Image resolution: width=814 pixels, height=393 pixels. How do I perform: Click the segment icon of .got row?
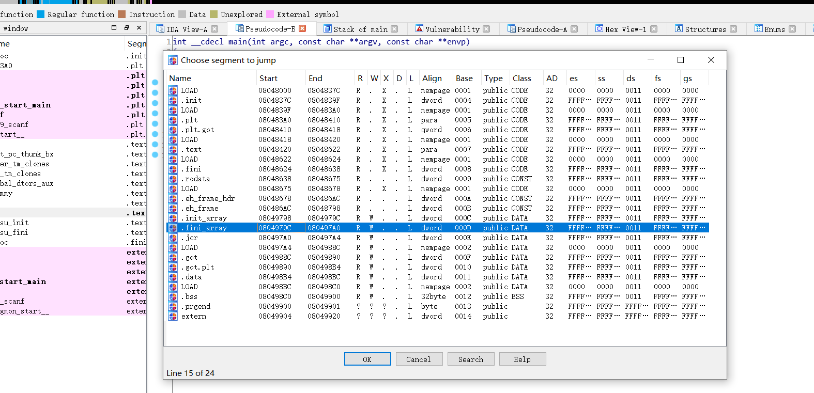pyautogui.click(x=173, y=257)
